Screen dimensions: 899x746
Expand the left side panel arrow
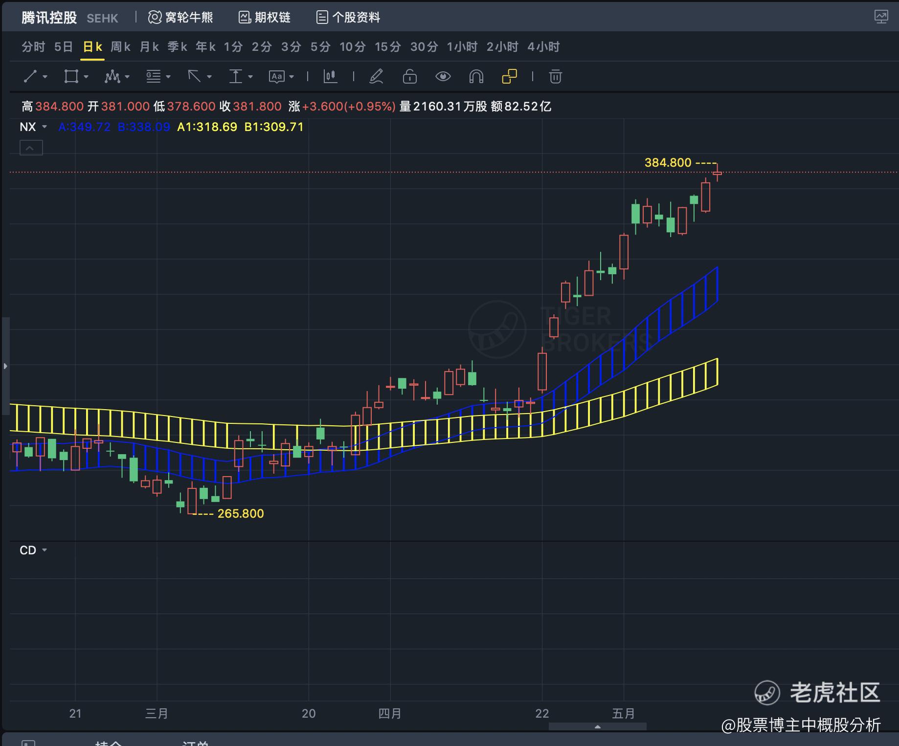5,366
